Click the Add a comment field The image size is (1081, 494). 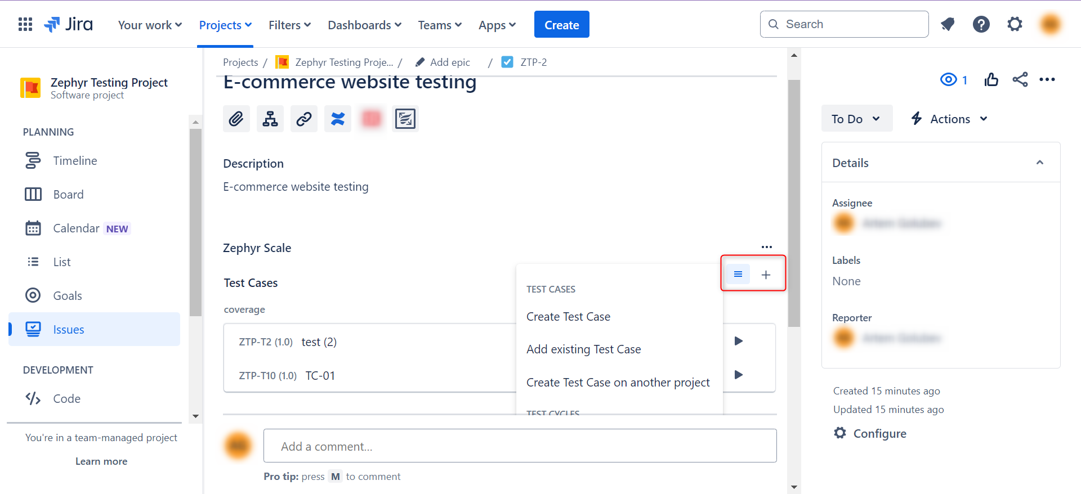519,446
